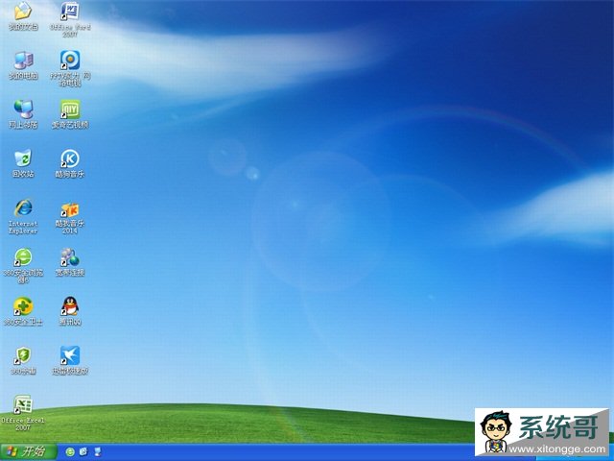Click the green 360 browser quick launch icon
614x461 pixels.
[70, 451]
